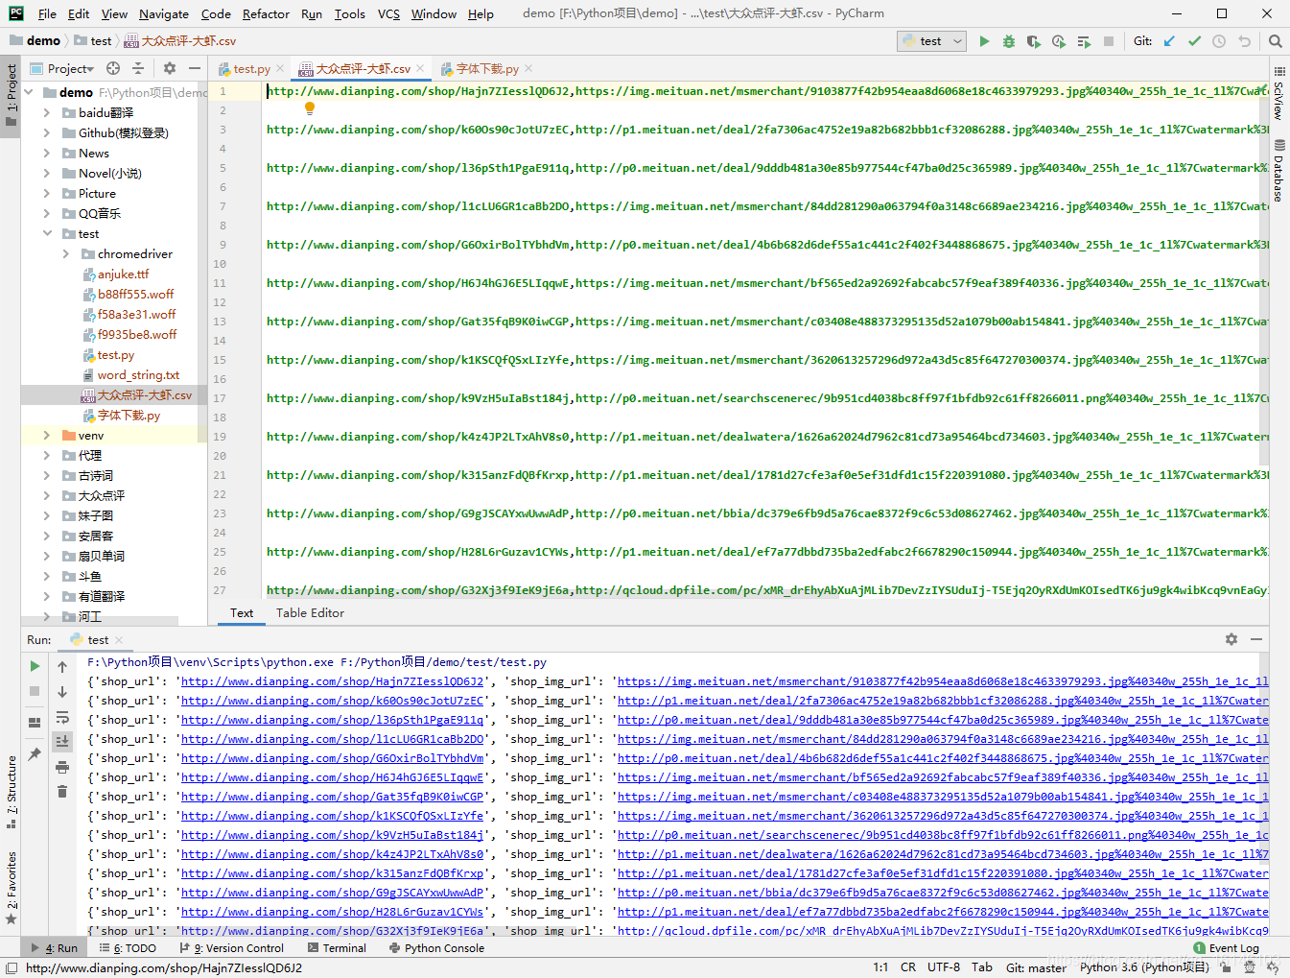1290x978 pixels.
Task: Open Hajn7ZIesslQD6J2 shop link in console
Action: [x=332, y=681]
